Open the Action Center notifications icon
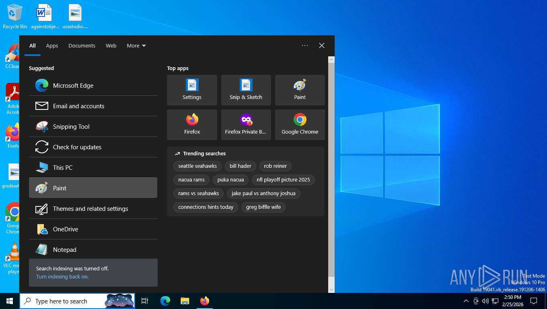 click(534, 301)
